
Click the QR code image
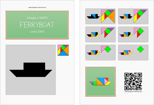pyautogui.click(x=133, y=81)
